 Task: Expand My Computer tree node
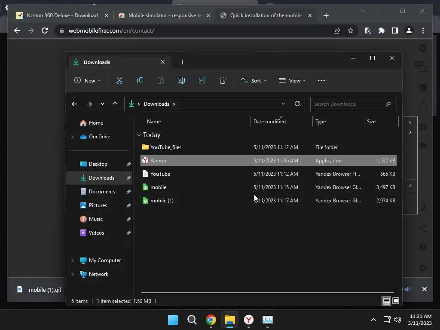(72, 260)
